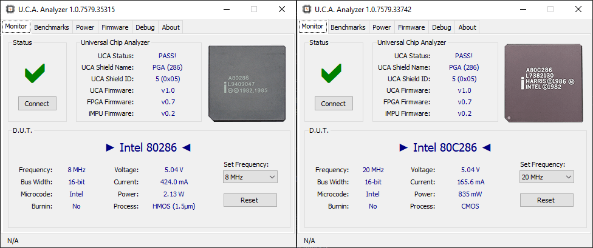Click the 165.6 mA current value
593x248 pixels.
pos(470,182)
